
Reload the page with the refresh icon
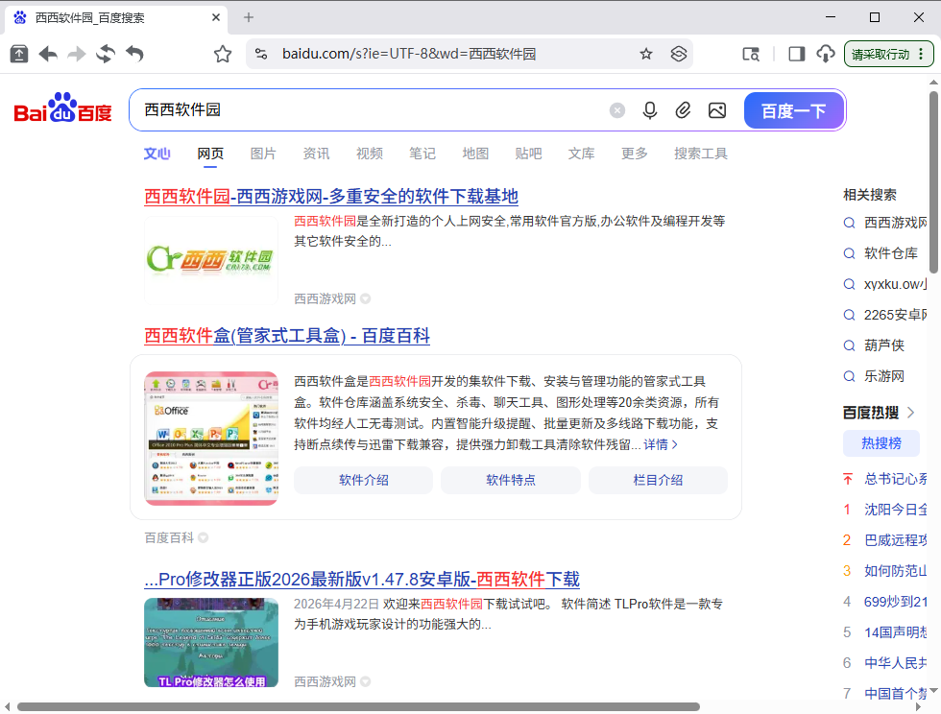click(106, 54)
